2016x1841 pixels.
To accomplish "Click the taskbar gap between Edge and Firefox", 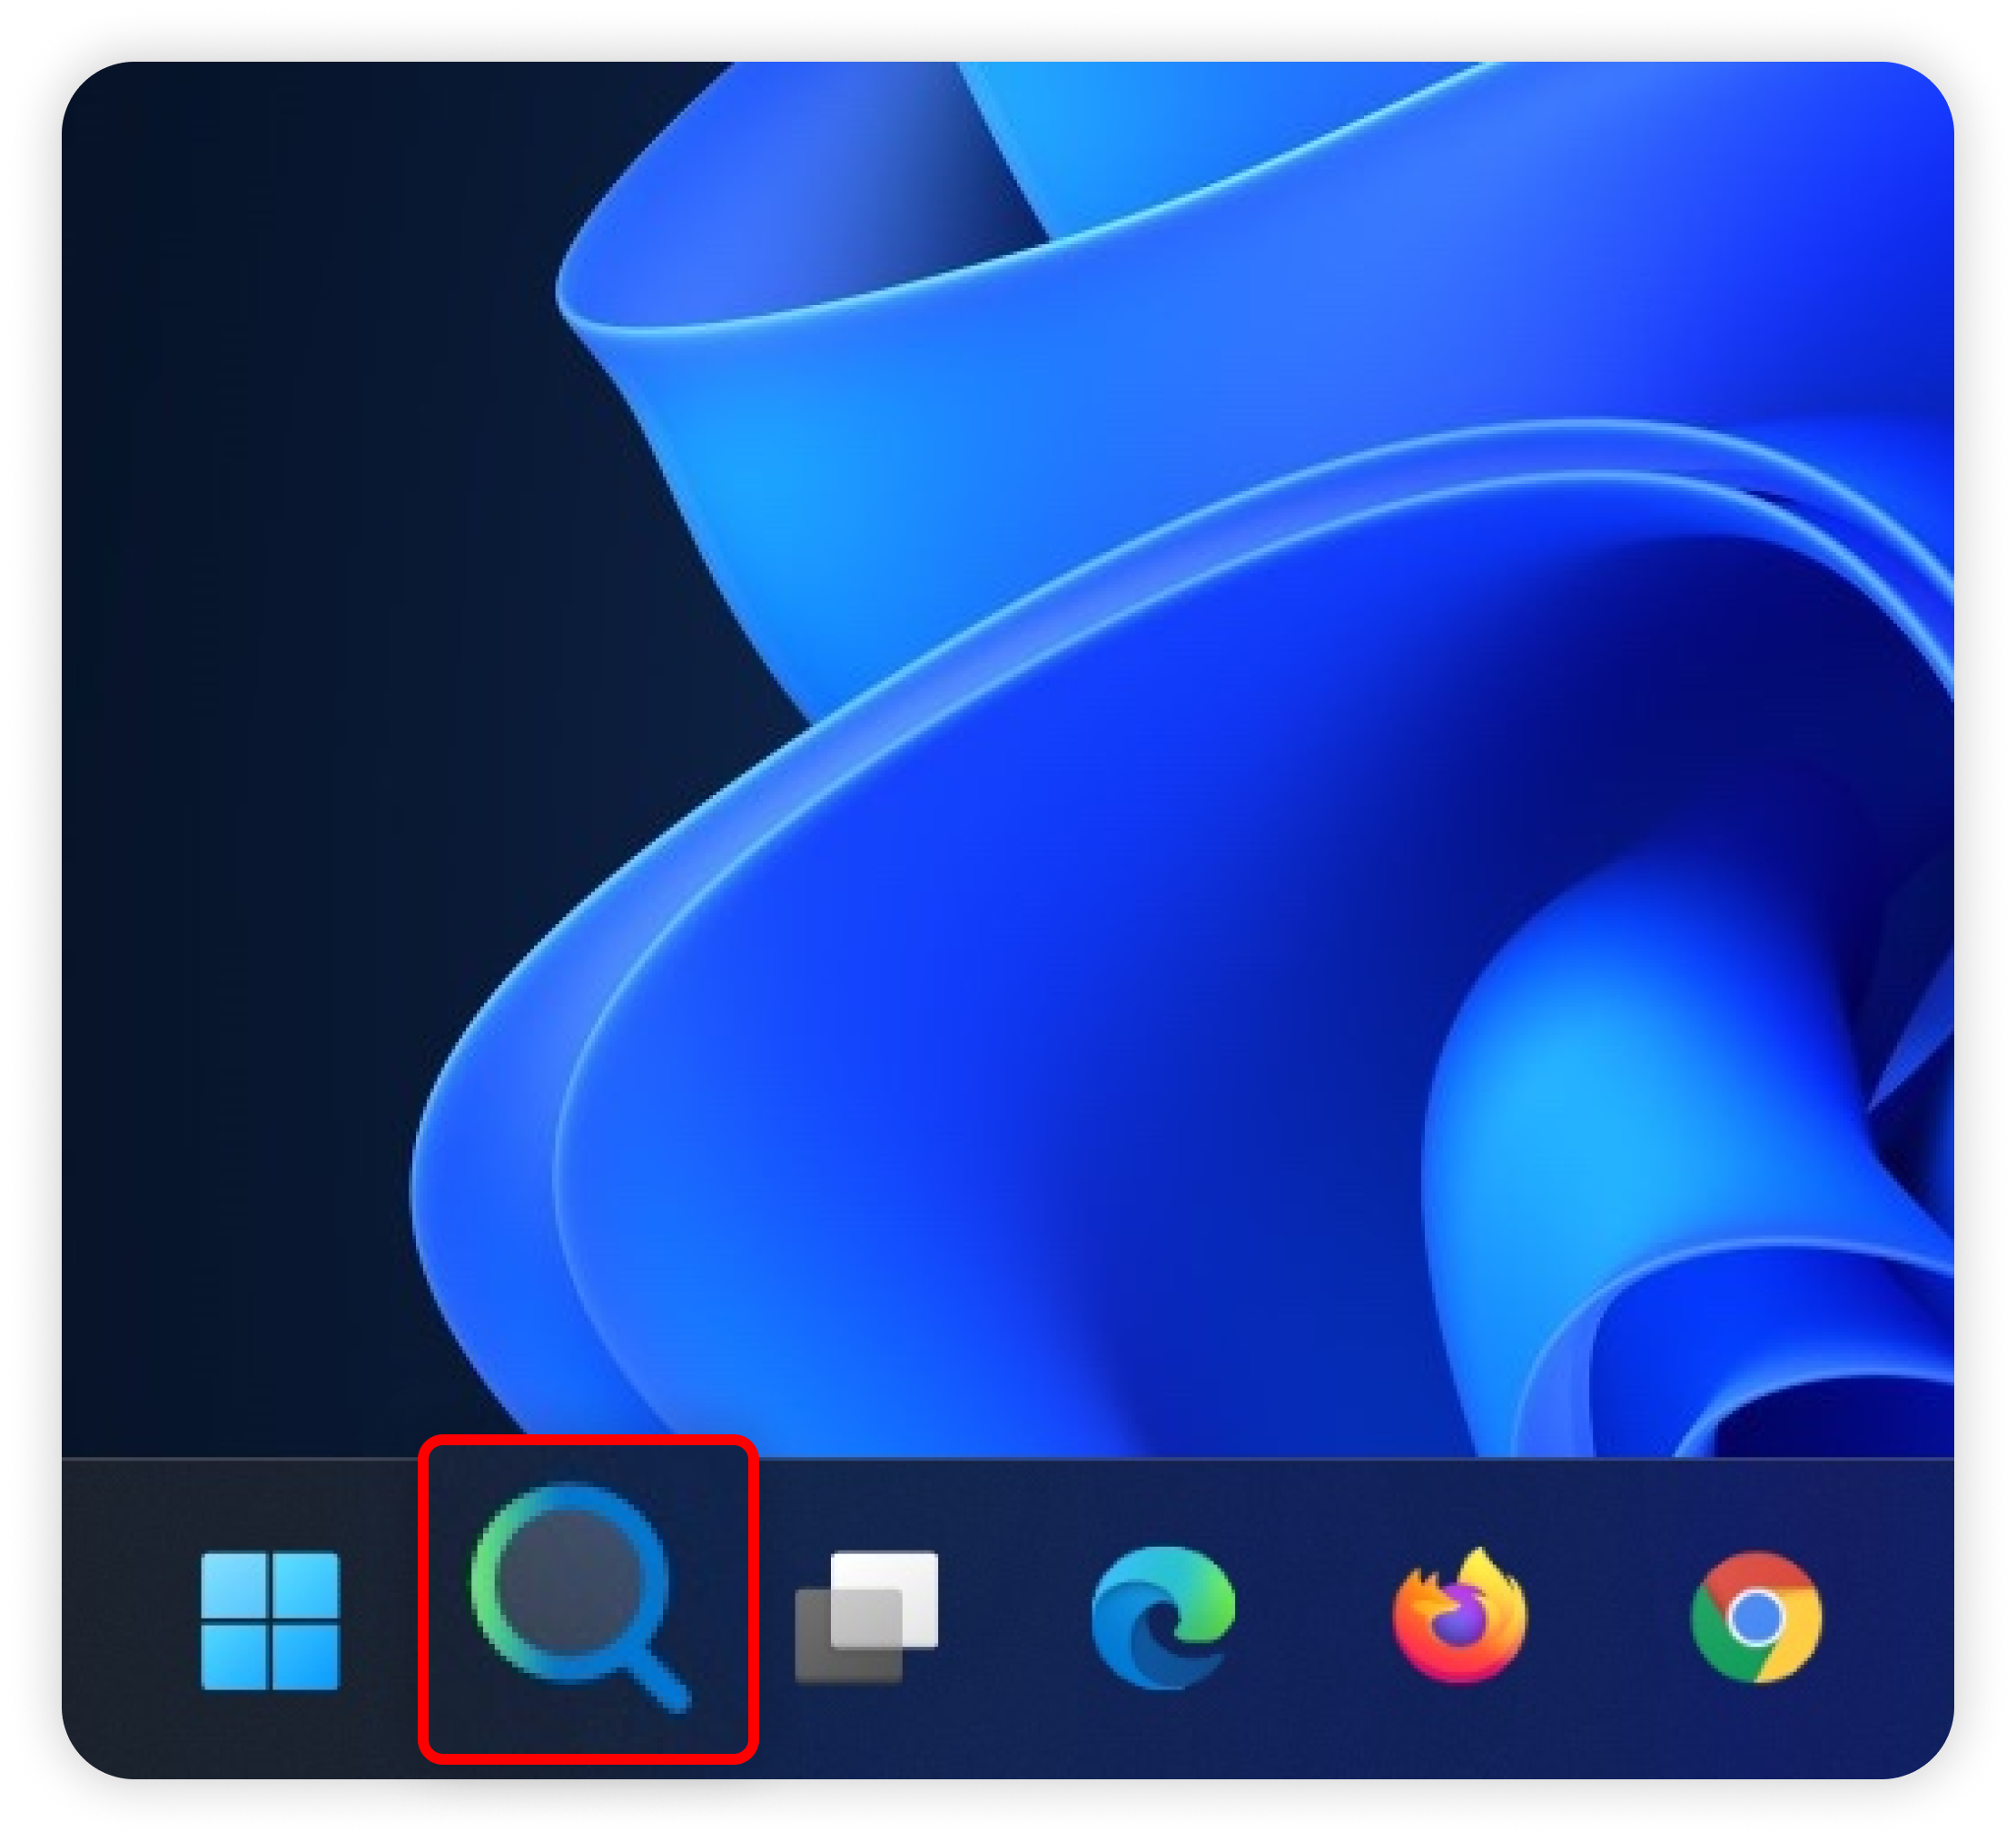I will click(1312, 1619).
